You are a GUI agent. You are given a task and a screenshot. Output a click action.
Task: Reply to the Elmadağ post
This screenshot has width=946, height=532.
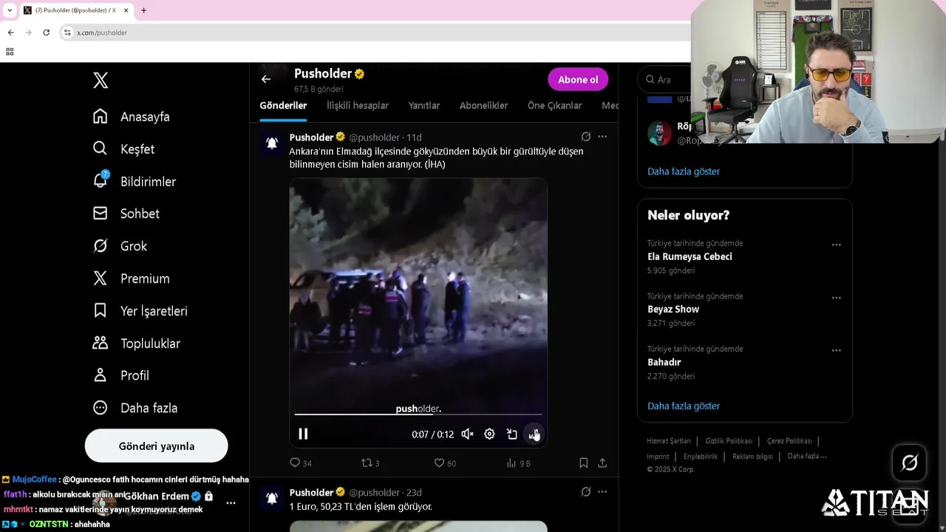(x=301, y=463)
